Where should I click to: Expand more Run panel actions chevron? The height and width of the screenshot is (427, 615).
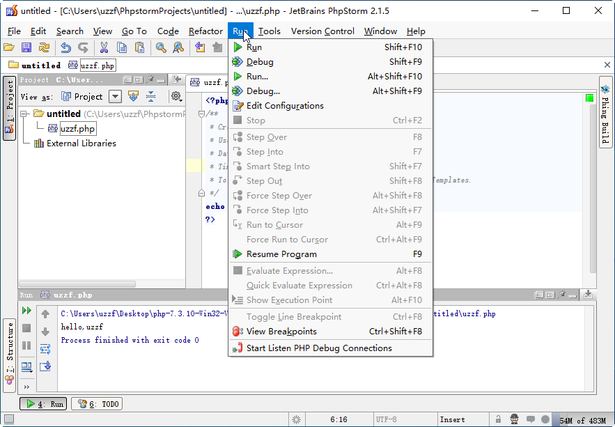pos(26,387)
